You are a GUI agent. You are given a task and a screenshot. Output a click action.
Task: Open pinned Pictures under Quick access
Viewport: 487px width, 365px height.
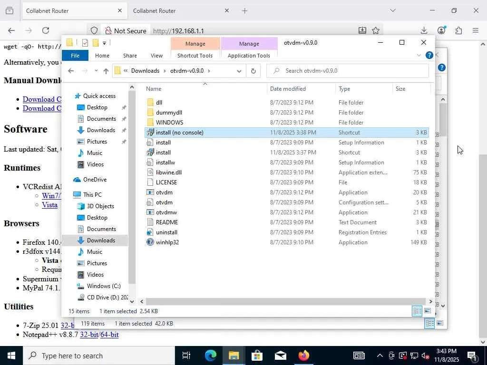[97, 142]
